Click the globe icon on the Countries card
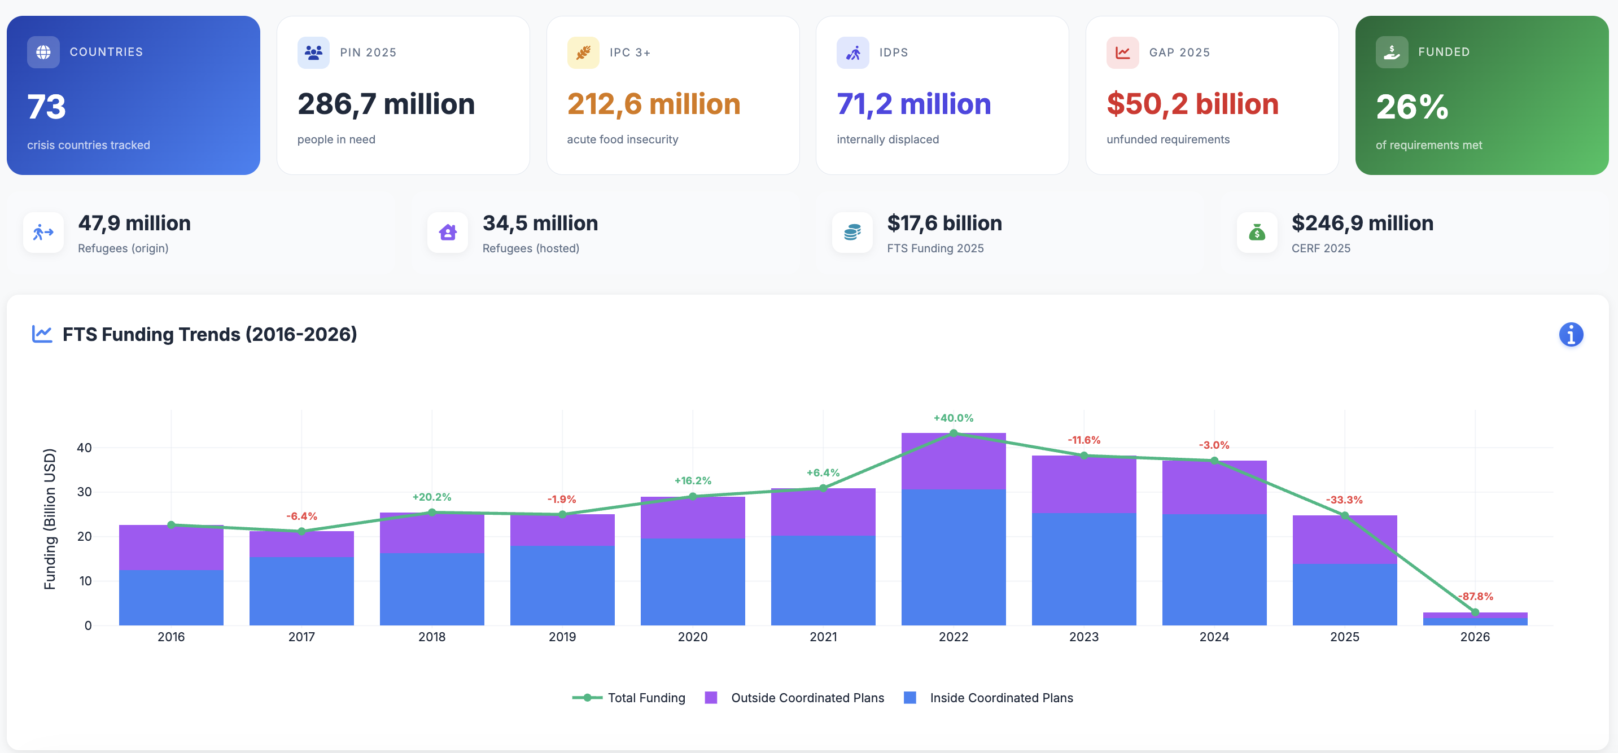The height and width of the screenshot is (753, 1618). (43, 52)
